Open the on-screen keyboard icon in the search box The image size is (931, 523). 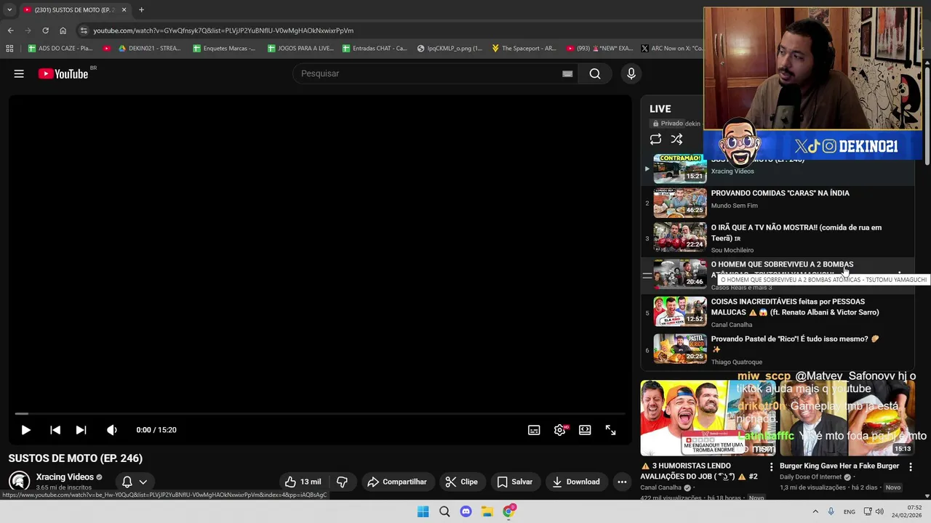pos(567,73)
